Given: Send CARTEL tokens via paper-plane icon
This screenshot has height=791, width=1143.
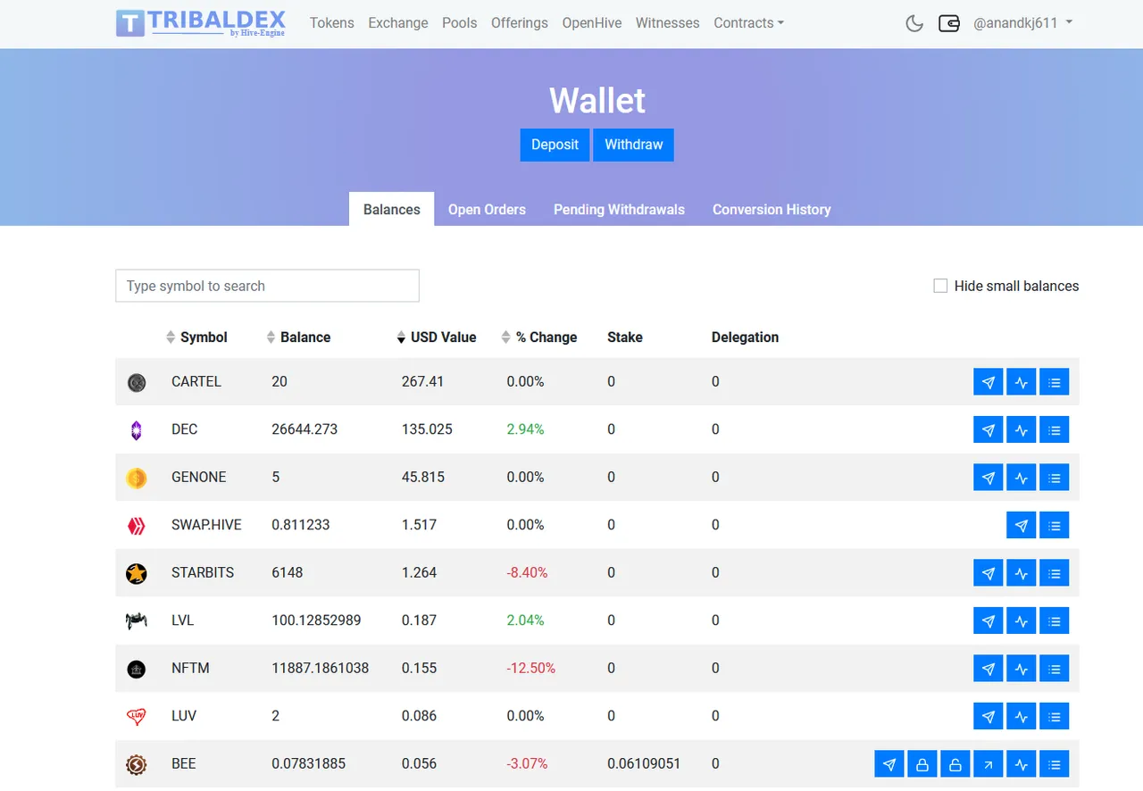Looking at the screenshot, I should click(988, 382).
